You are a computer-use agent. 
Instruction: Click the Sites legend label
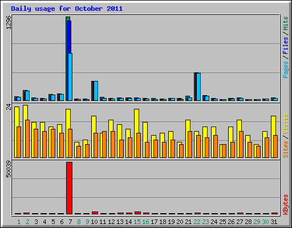coord(285,149)
